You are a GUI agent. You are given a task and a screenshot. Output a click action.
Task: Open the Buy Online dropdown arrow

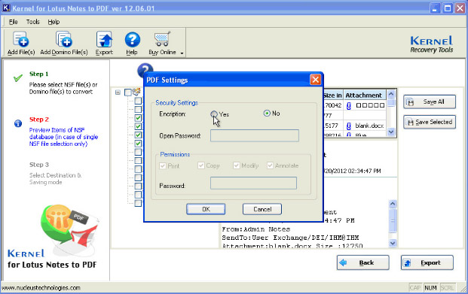tap(182, 53)
